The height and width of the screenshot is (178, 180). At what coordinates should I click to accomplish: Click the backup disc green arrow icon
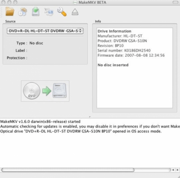(x=36, y=12)
